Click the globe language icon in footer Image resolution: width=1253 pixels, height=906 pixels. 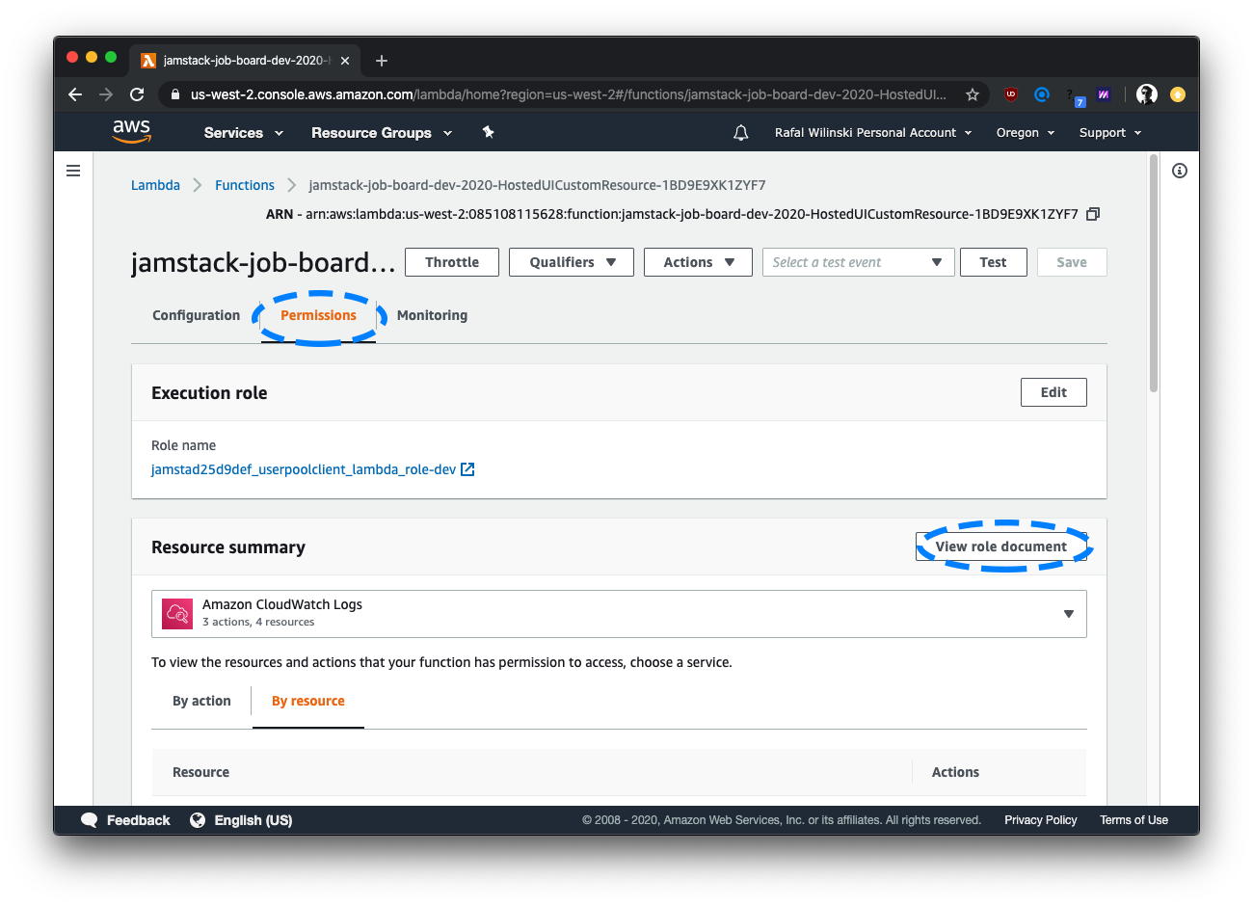click(198, 820)
